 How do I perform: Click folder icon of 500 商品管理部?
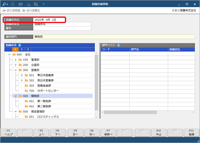[x=20, y=111]
